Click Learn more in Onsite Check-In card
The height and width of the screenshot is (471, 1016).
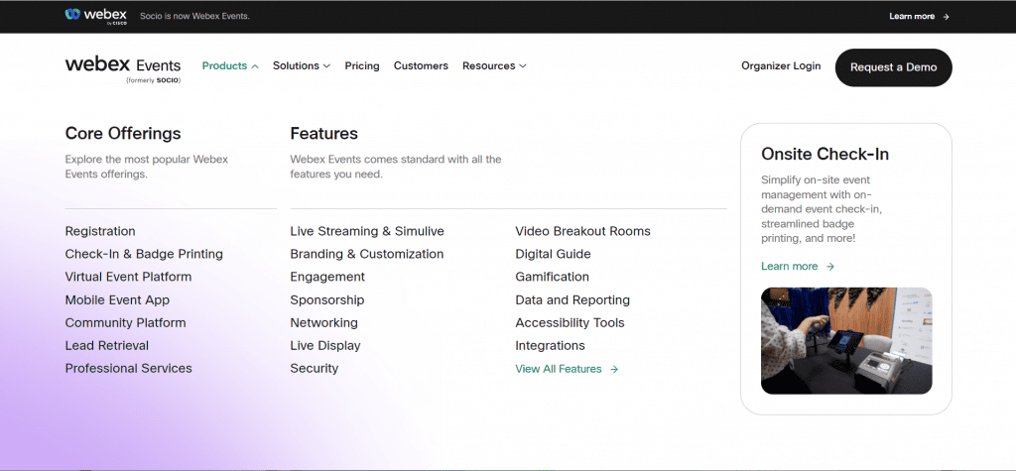pyautogui.click(x=798, y=267)
